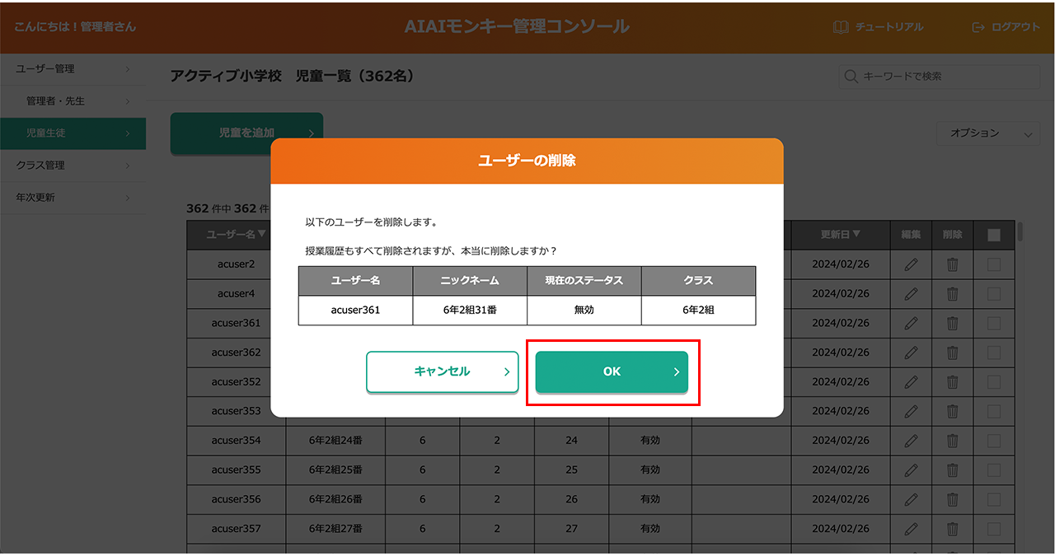
Task: Sort by ユーザー名 column header
Action: (236, 235)
